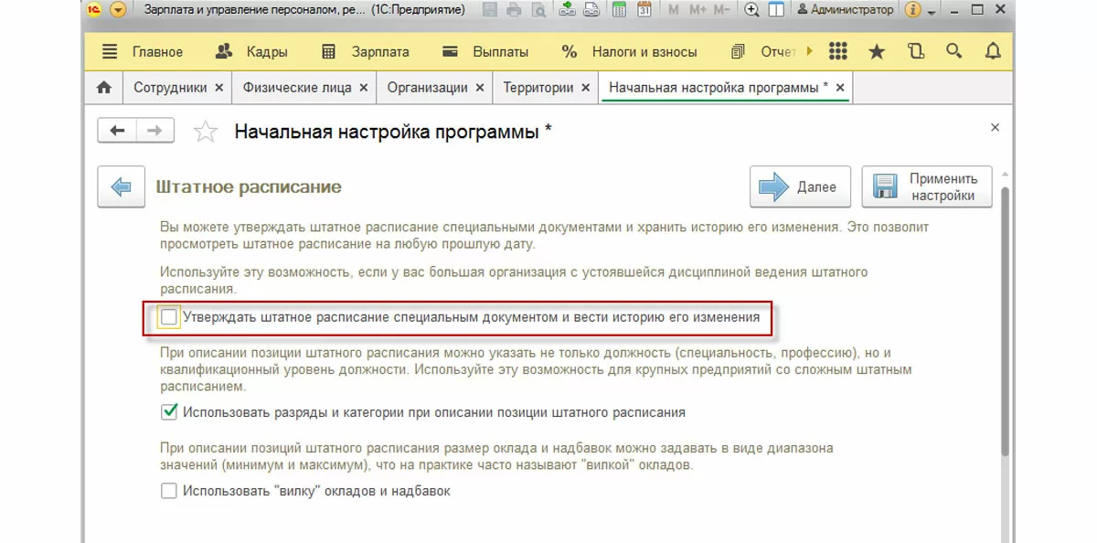This screenshot has height=543, width=1097.
Task: Click the M memory button
Action: 674,10
